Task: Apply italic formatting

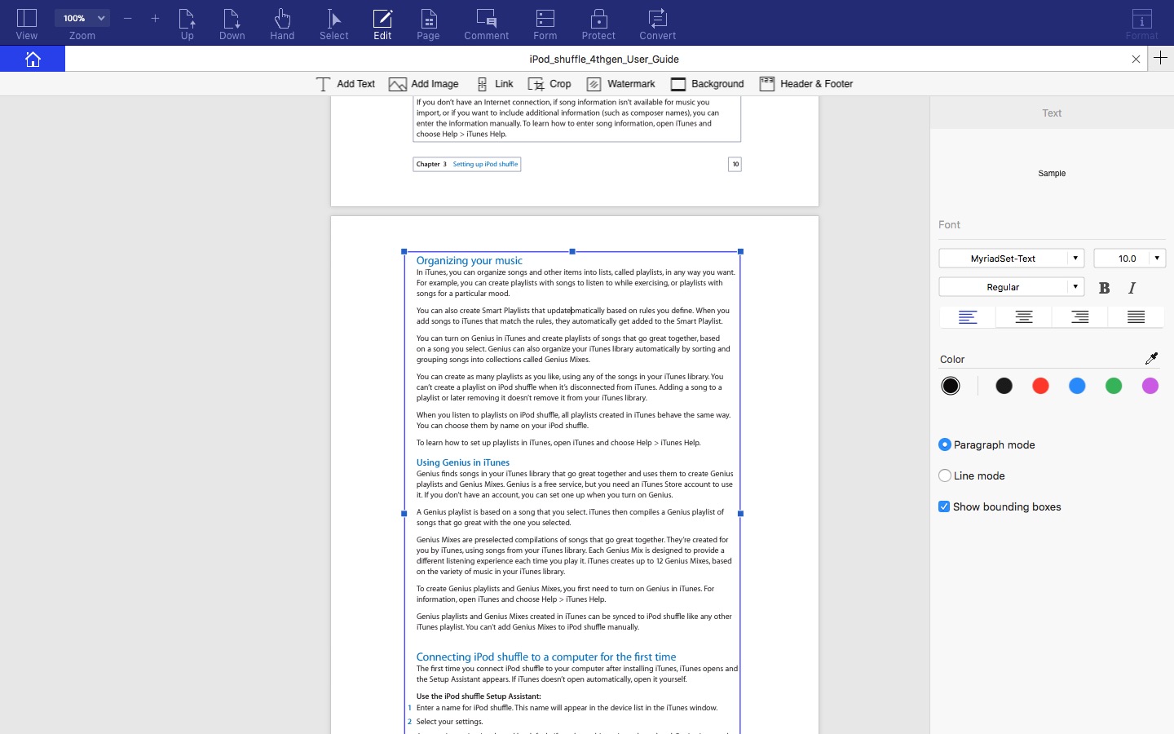Action: (x=1132, y=288)
